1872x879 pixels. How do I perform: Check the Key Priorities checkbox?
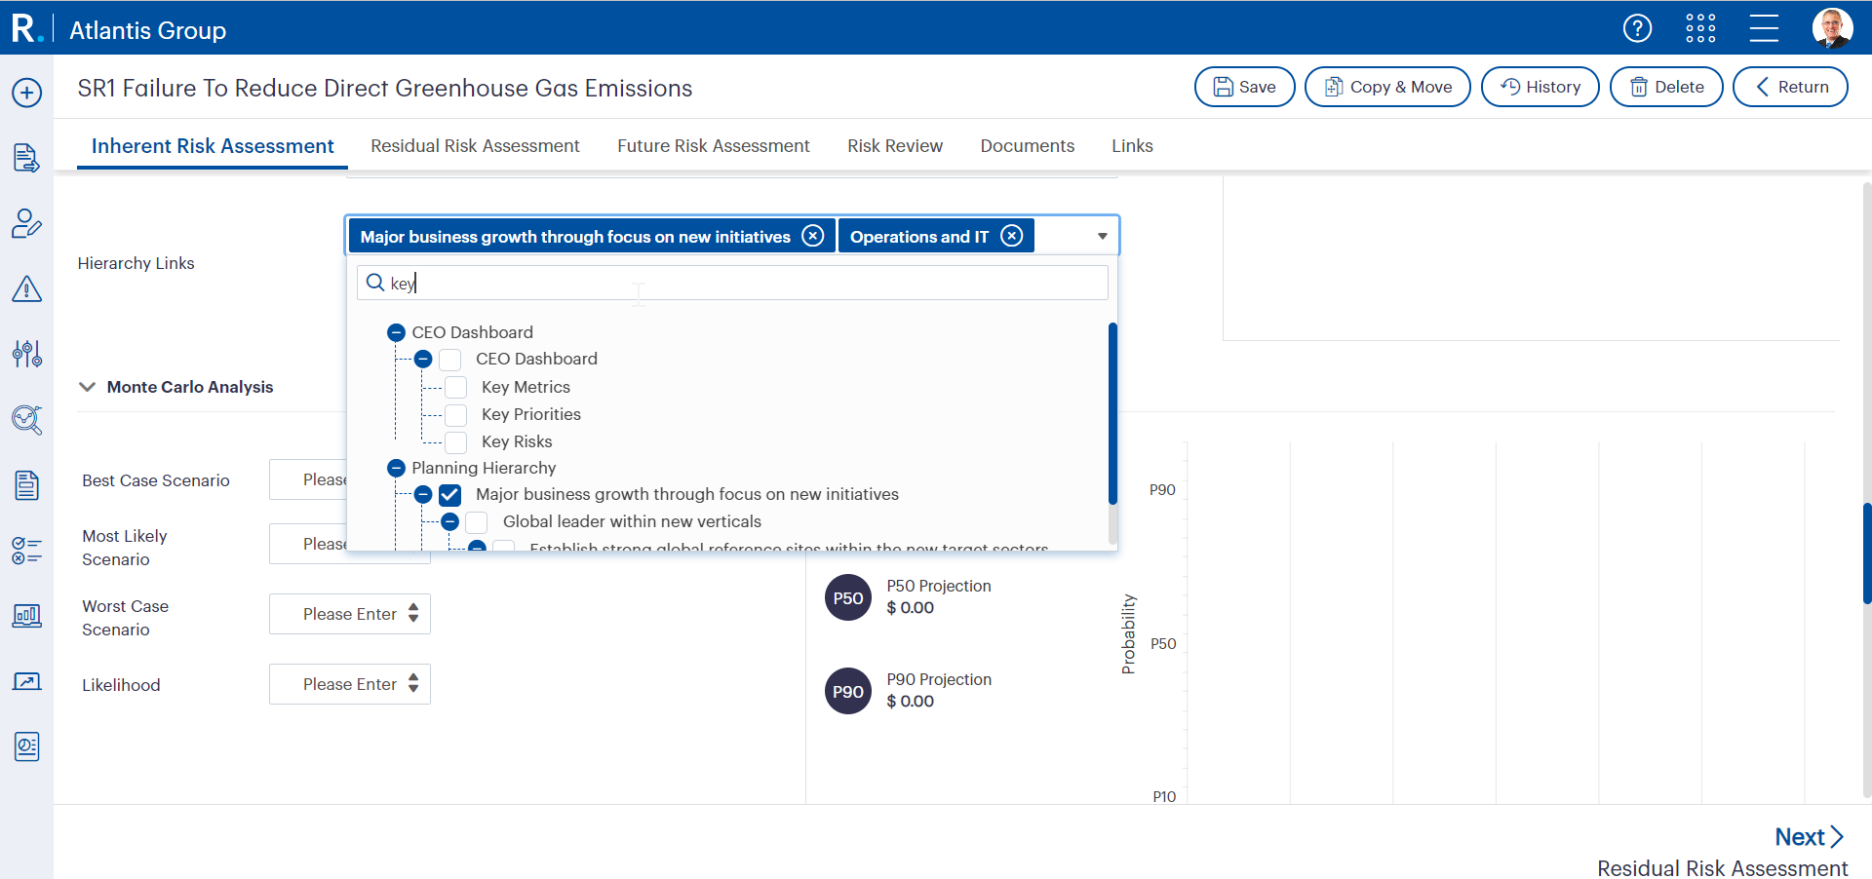[x=455, y=414]
